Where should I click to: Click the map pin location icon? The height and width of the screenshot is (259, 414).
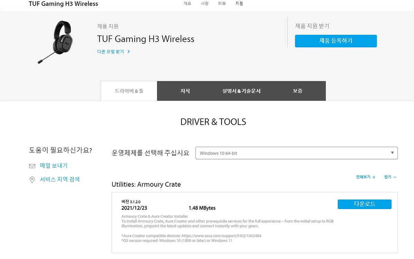tap(32, 179)
